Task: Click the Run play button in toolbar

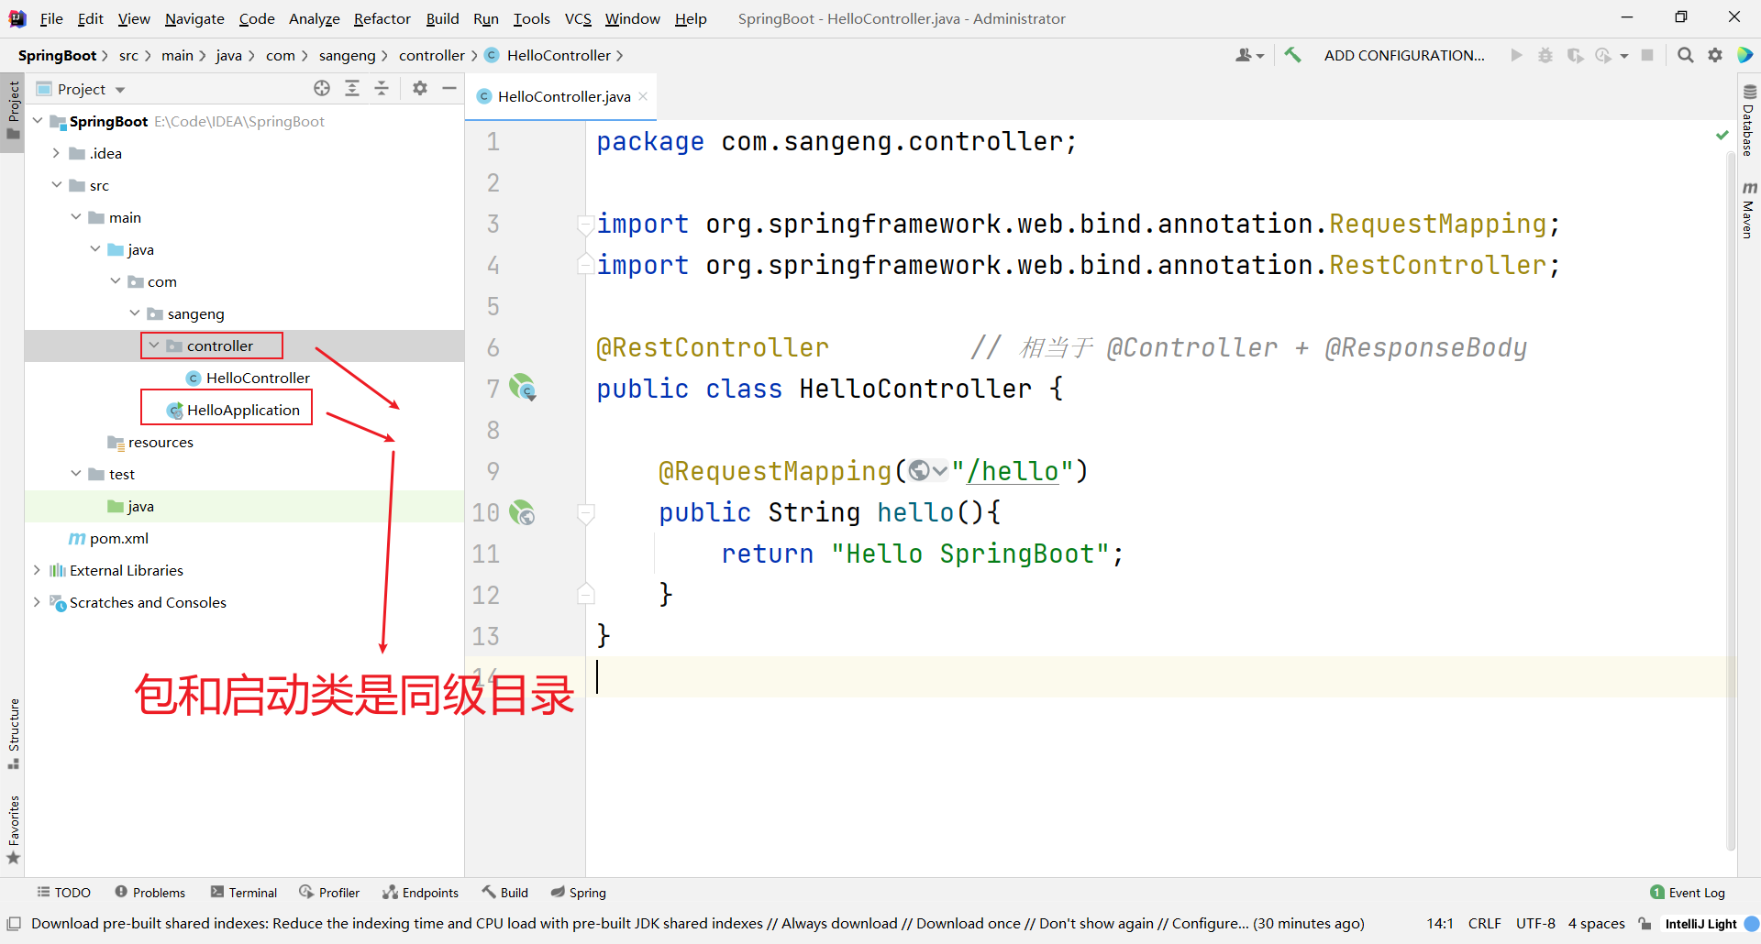Action: 1516,55
